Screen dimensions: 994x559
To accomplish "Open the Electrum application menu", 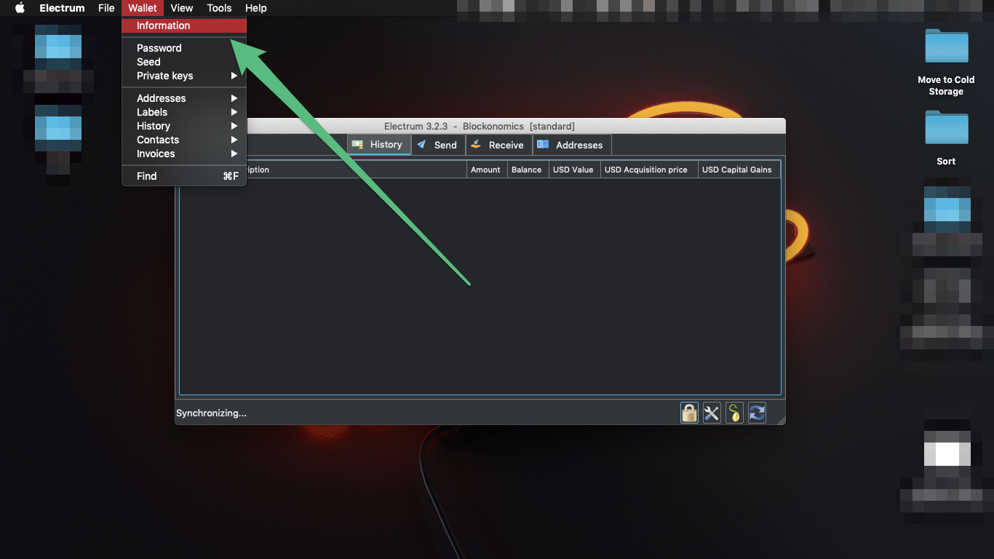I will click(62, 8).
